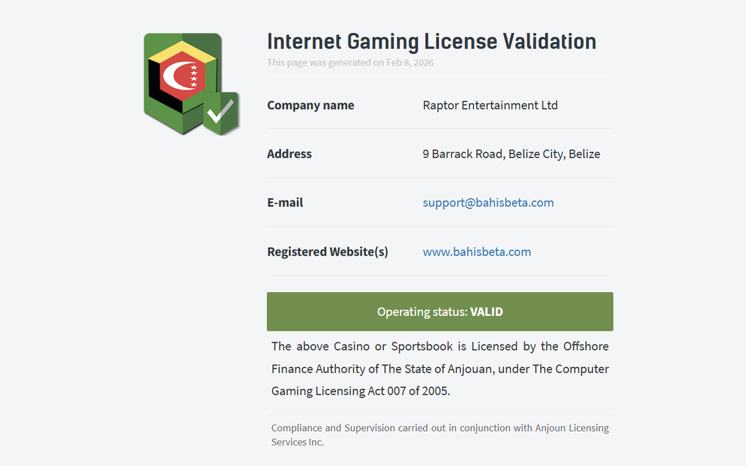Image resolution: width=746 pixels, height=466 pixels.
Task: Click the Offshore Finance Authority text line
Action: [x=440, y=346]
